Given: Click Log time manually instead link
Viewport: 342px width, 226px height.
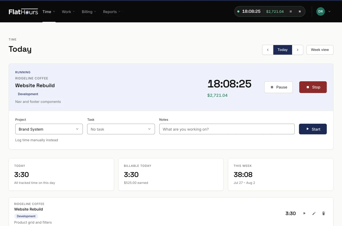Looking at the screenshot, I should coord(37,140).
